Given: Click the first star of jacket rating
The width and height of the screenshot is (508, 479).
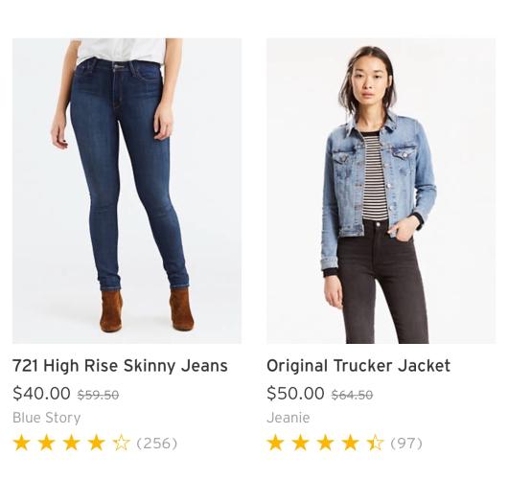Looking at the screenshot, I should click(276, 443).
